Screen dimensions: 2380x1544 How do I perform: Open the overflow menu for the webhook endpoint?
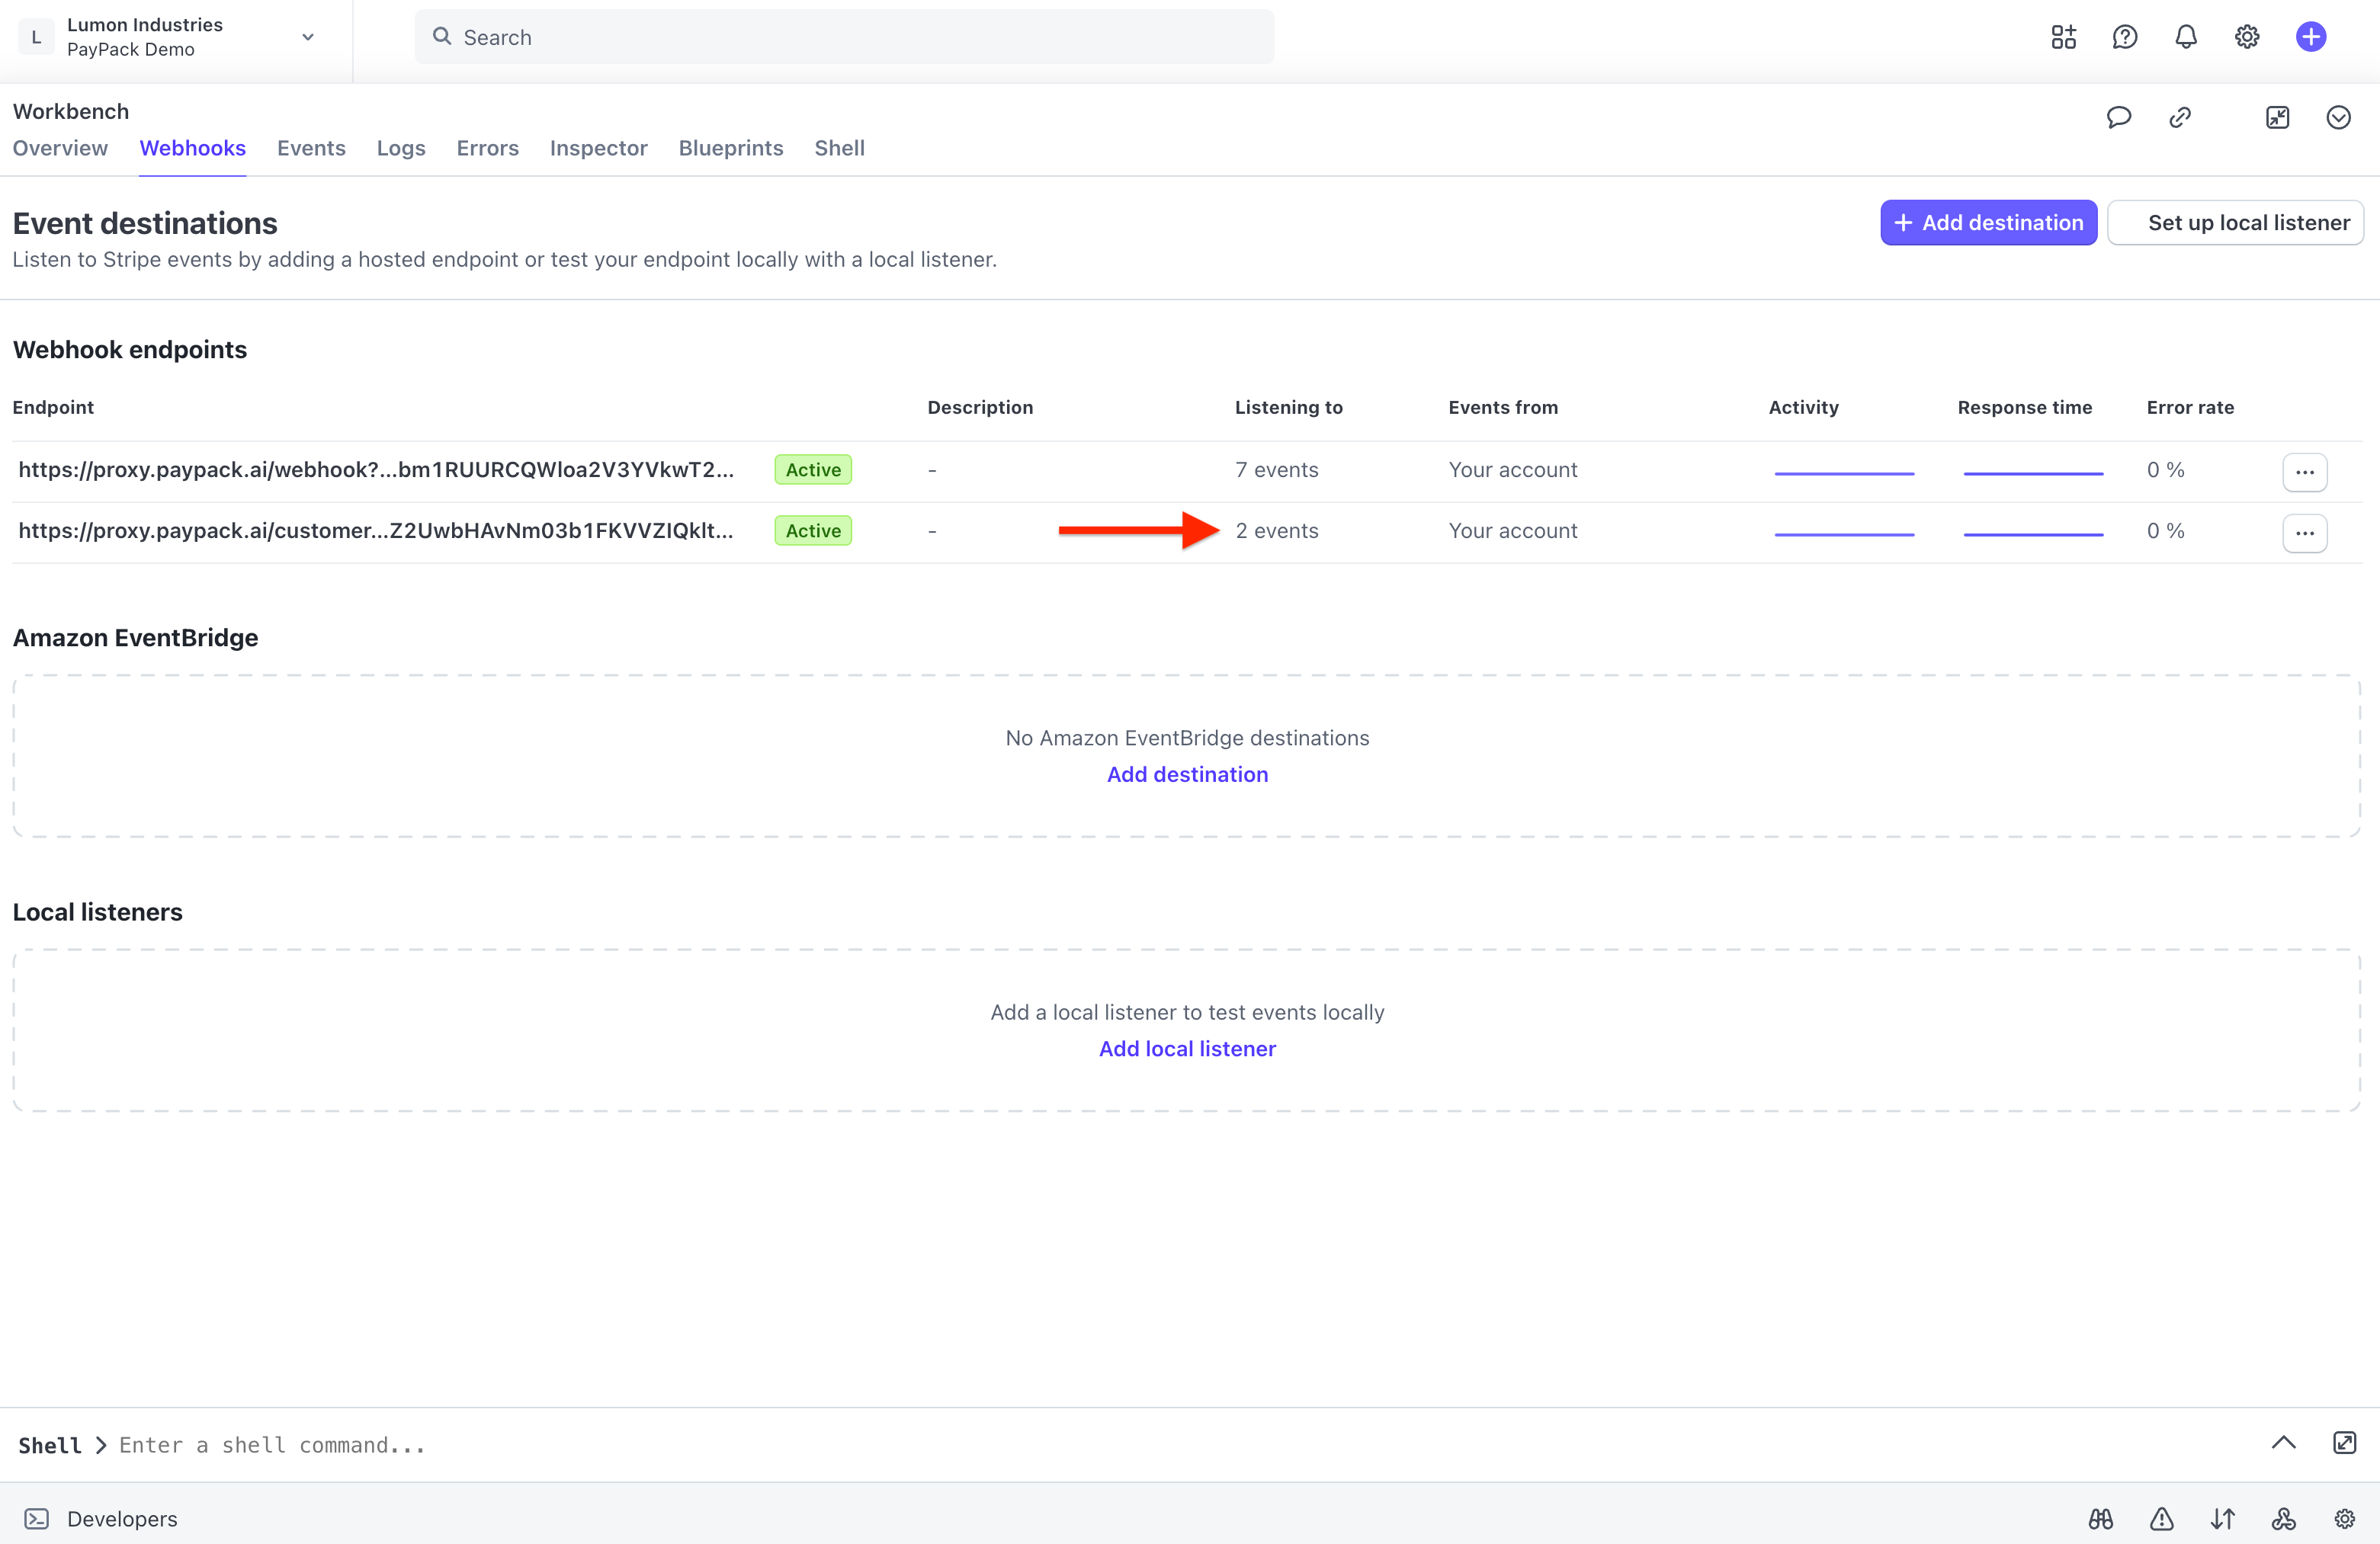2305,472
